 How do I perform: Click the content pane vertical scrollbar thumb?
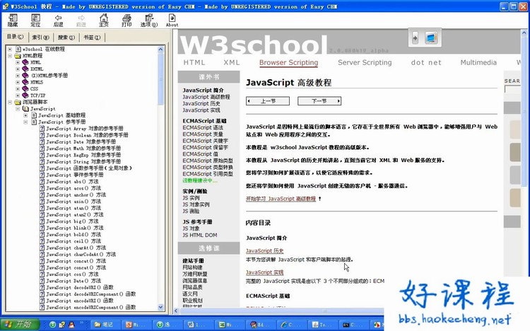pyautogui.click(x=524, y=112)
